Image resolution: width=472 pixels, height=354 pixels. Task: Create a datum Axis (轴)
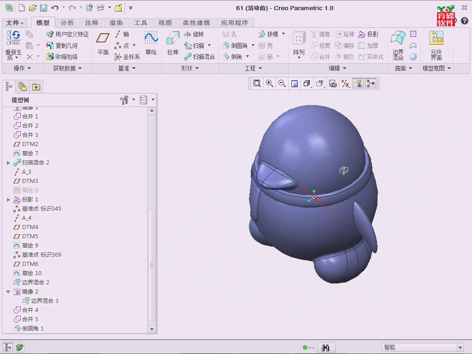122,34
